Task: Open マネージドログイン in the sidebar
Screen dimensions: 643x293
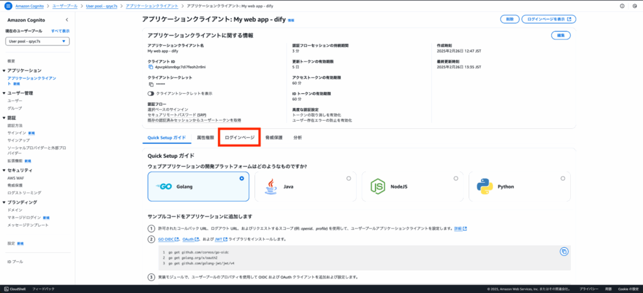Action: pos(24,217)
